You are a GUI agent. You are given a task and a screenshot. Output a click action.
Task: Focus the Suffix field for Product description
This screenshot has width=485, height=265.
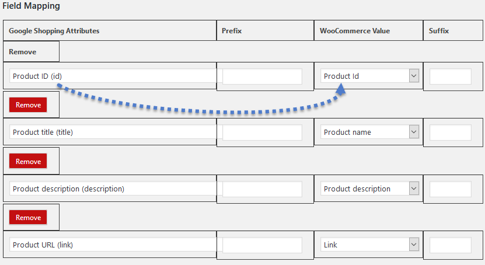pos(451,189)
